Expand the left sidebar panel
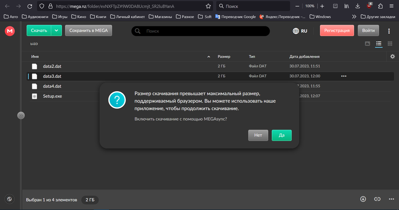The width and height of the screenshot is (399, 210). (x=21, y=115)
